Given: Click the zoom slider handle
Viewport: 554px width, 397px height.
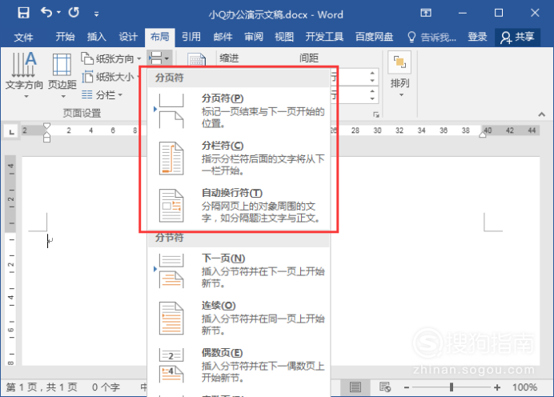Looking at the screenshot, I should click(x=452, y=387).
